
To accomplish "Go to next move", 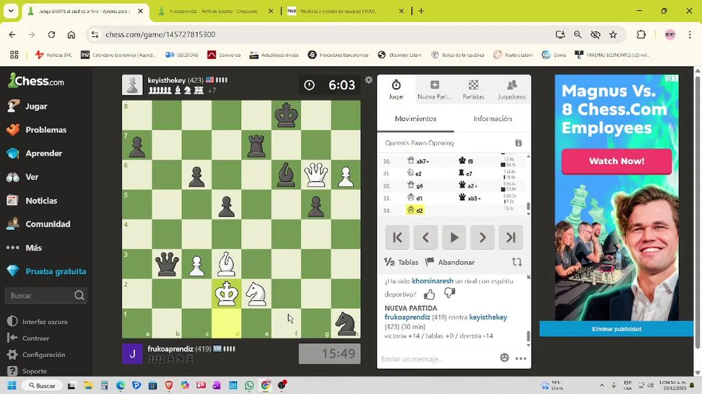I will click(483, 237).
